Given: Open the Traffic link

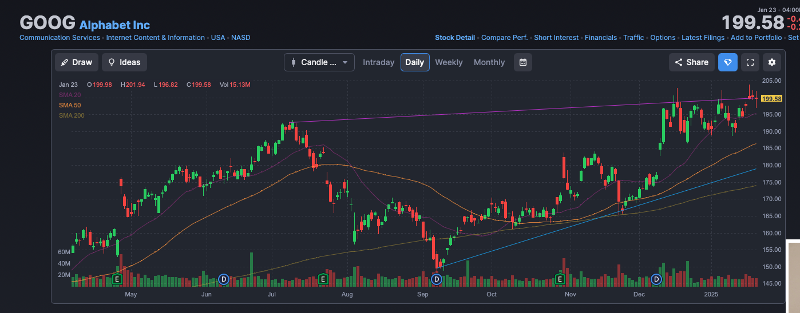Looking at the screenshot, I should tap(633, 38).
